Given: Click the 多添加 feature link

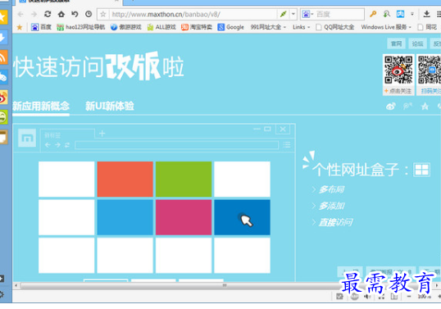Looking at the screenshot, I should tap(332, 206).
